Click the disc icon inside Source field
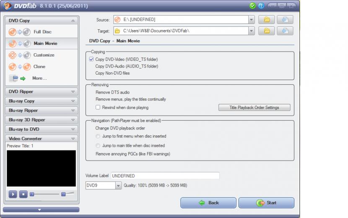 [117, 20]
